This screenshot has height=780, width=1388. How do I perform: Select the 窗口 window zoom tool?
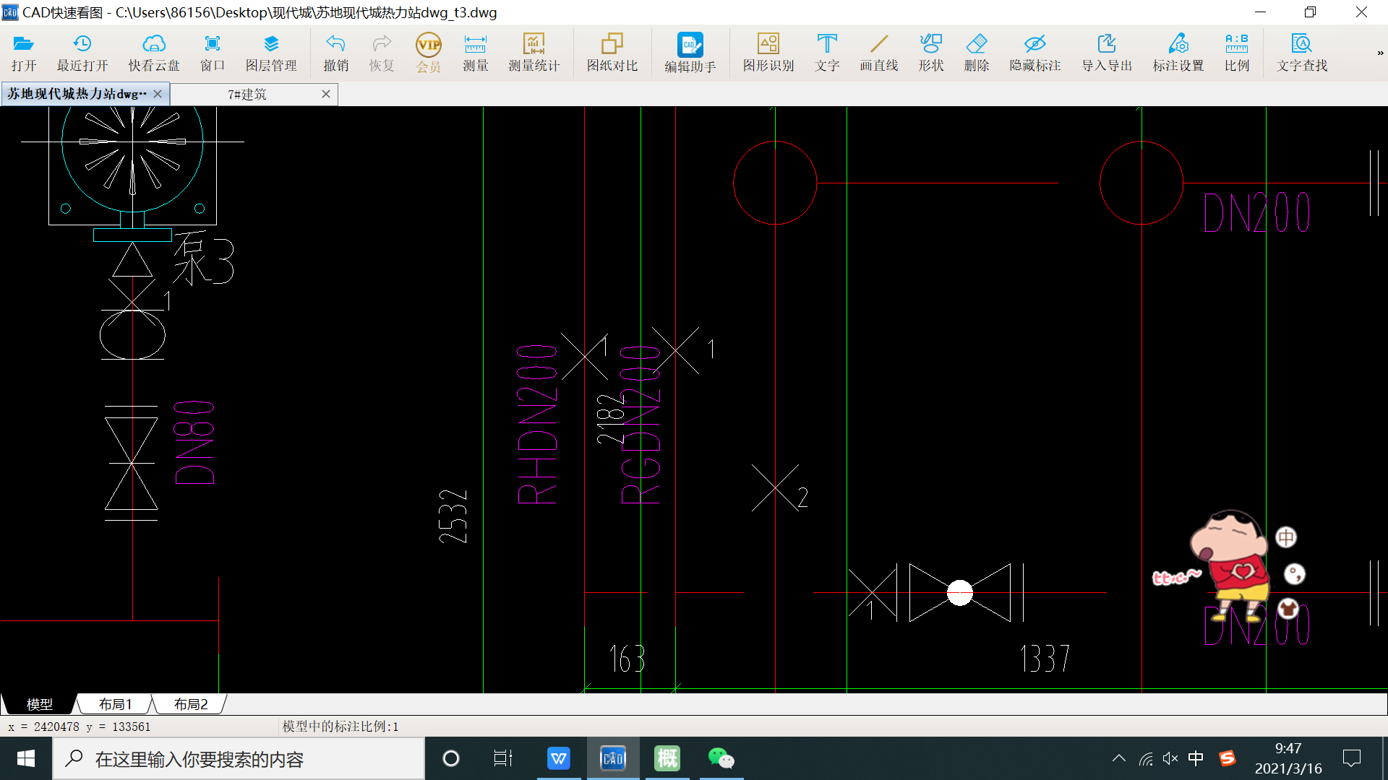[x=213, y=53]
